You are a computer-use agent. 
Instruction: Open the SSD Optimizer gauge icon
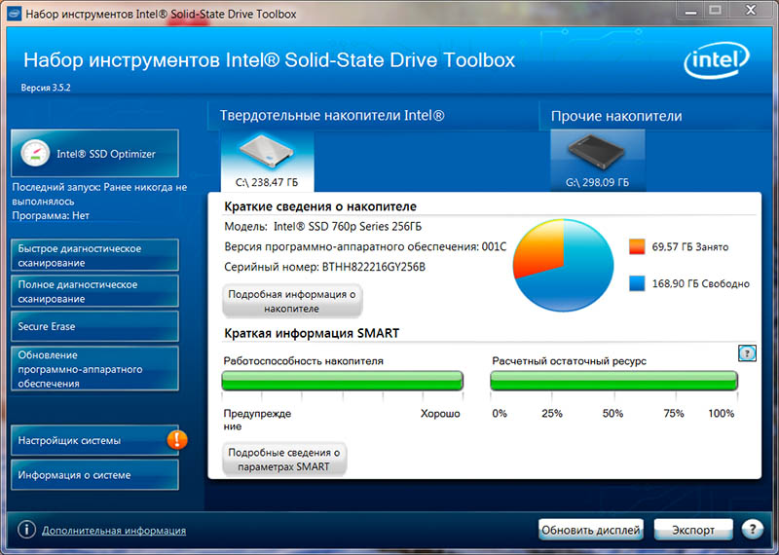pos(35,154)
